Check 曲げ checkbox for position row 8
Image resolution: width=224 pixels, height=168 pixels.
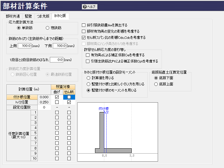(57, 148)
